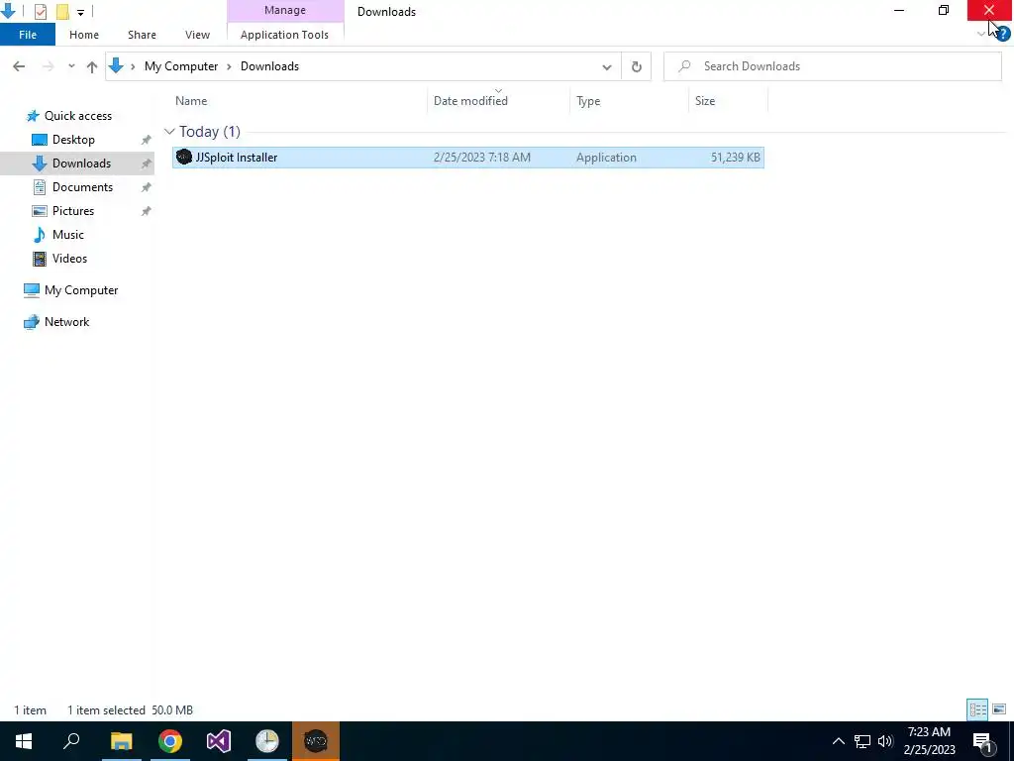Open the Videos folder in sidebar
The image size is (1014, 761).
pyautogui.click(x=69, y=259)
